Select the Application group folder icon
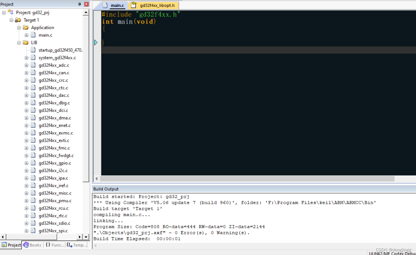The width and height of the screenshot is (416, 255). click(26, 27)
